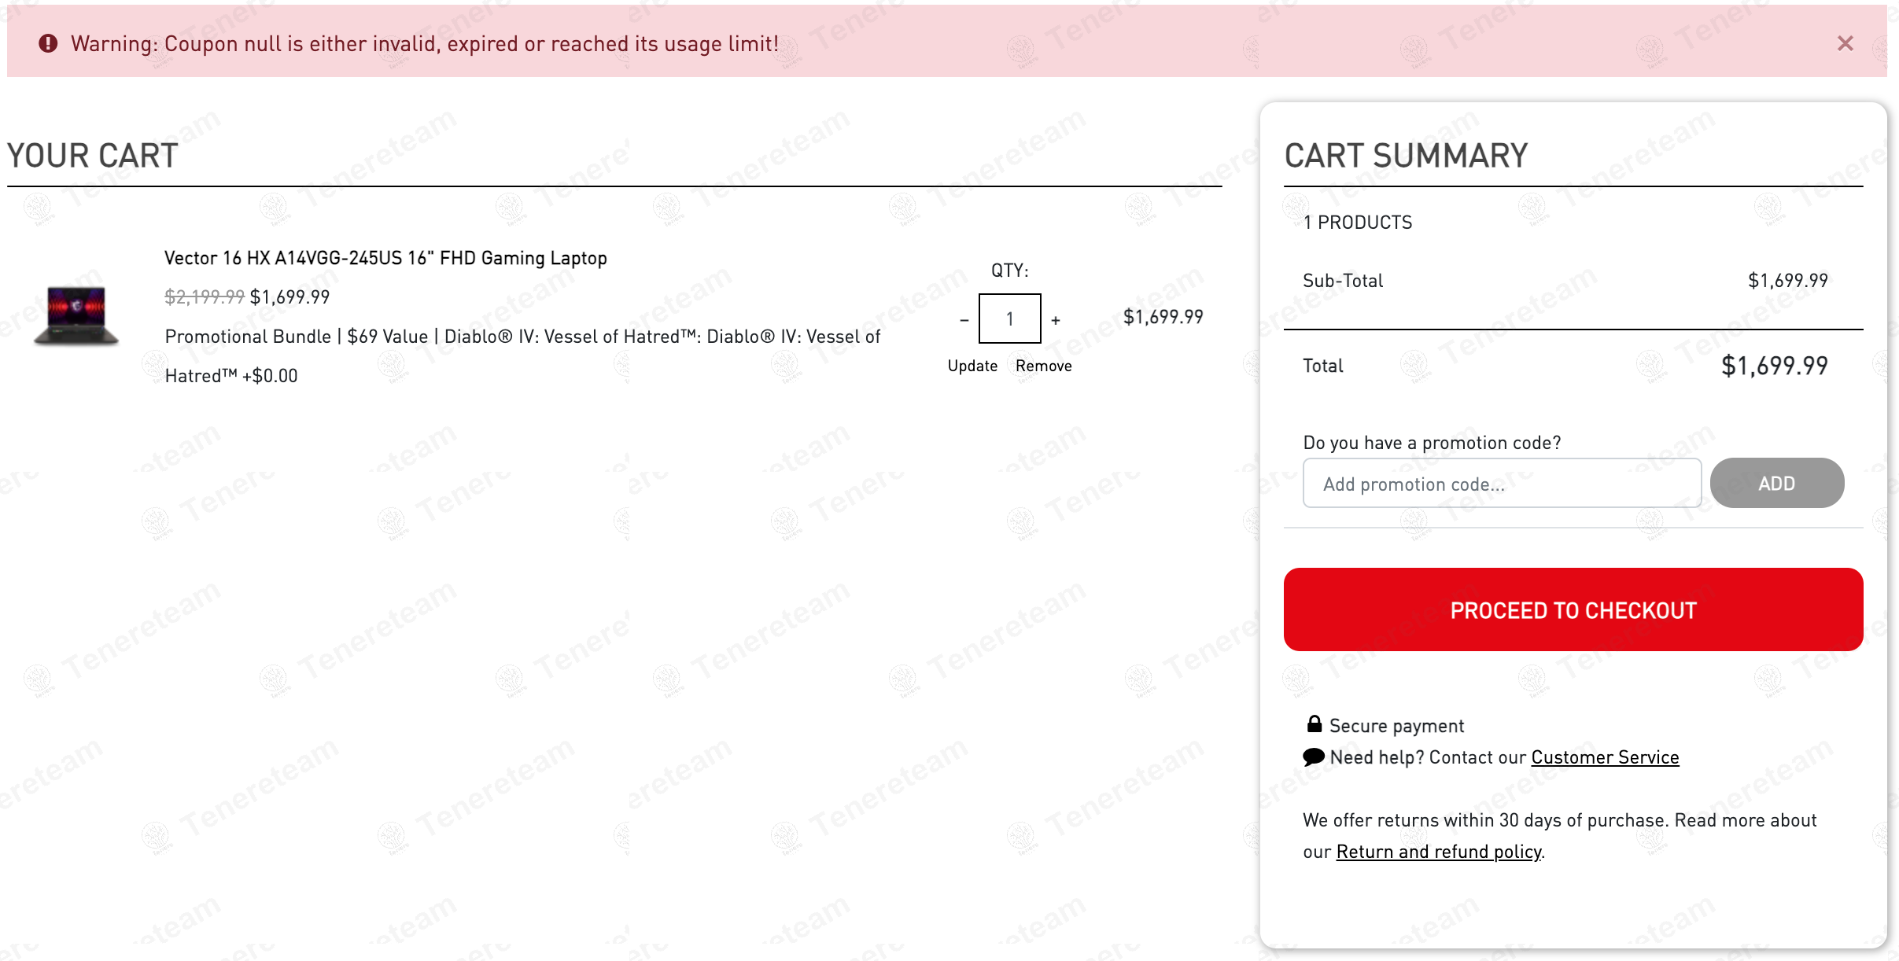Click the warning exclamation icon
This screenshot has width=1899, height=961.
pos(48,43)
